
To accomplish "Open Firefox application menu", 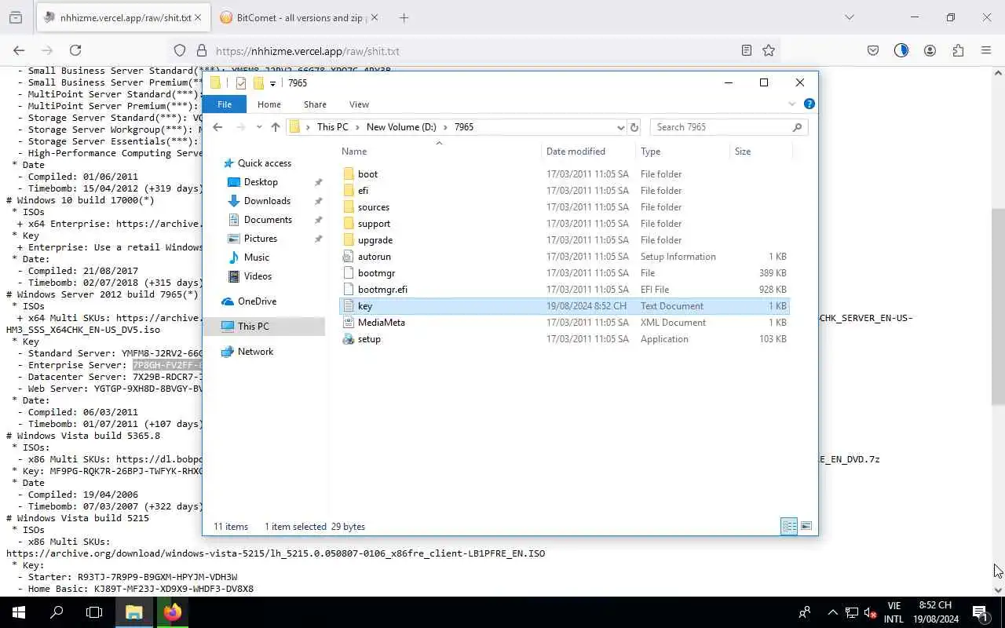I will pos(986,50).
